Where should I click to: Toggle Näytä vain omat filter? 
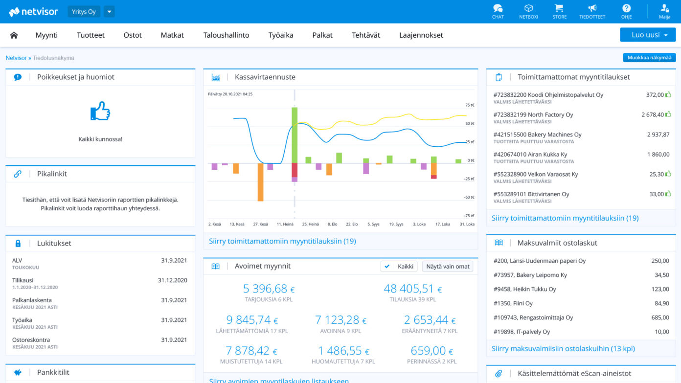pos(448,266)
